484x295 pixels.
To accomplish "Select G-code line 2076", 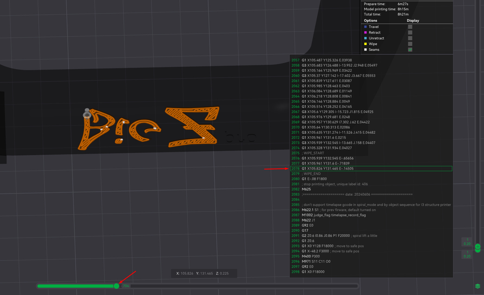I will pyautogui.click(x=371, y=158).
